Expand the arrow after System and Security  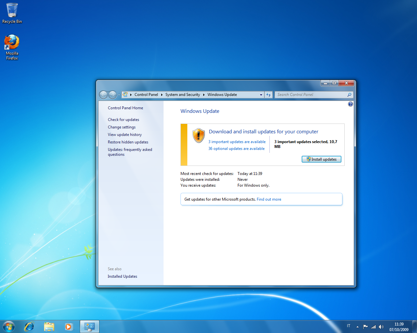[204, 95]
